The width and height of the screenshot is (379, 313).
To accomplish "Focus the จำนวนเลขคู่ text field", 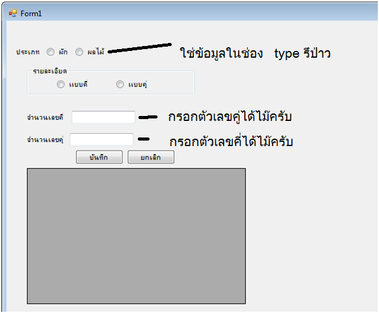I will click(x=102, y=139).
